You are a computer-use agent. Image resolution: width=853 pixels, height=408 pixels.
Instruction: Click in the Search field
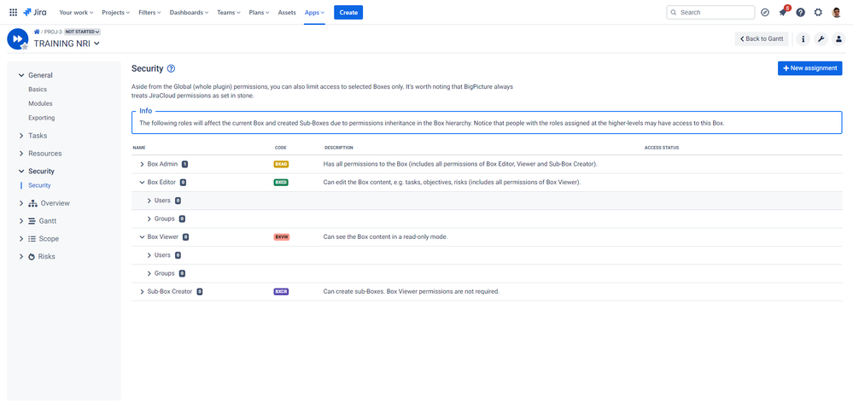click(x=710, y=12)
